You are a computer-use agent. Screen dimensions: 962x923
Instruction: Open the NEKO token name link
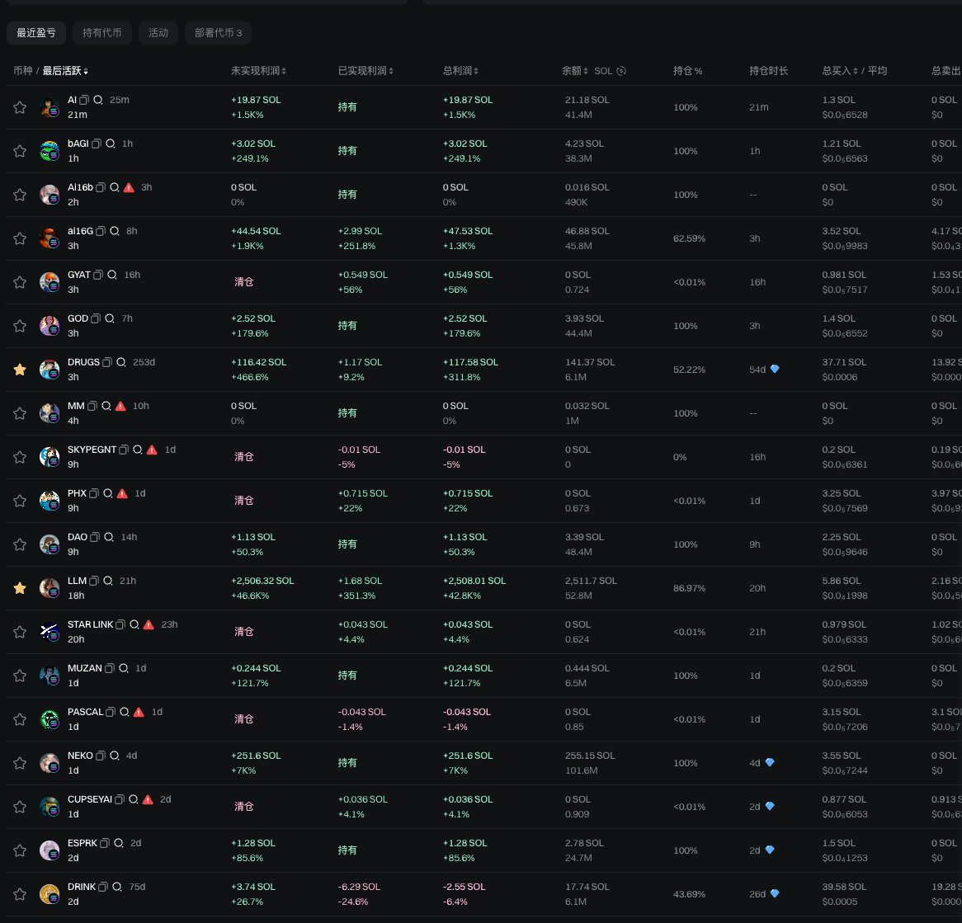(x=80, y=756)
